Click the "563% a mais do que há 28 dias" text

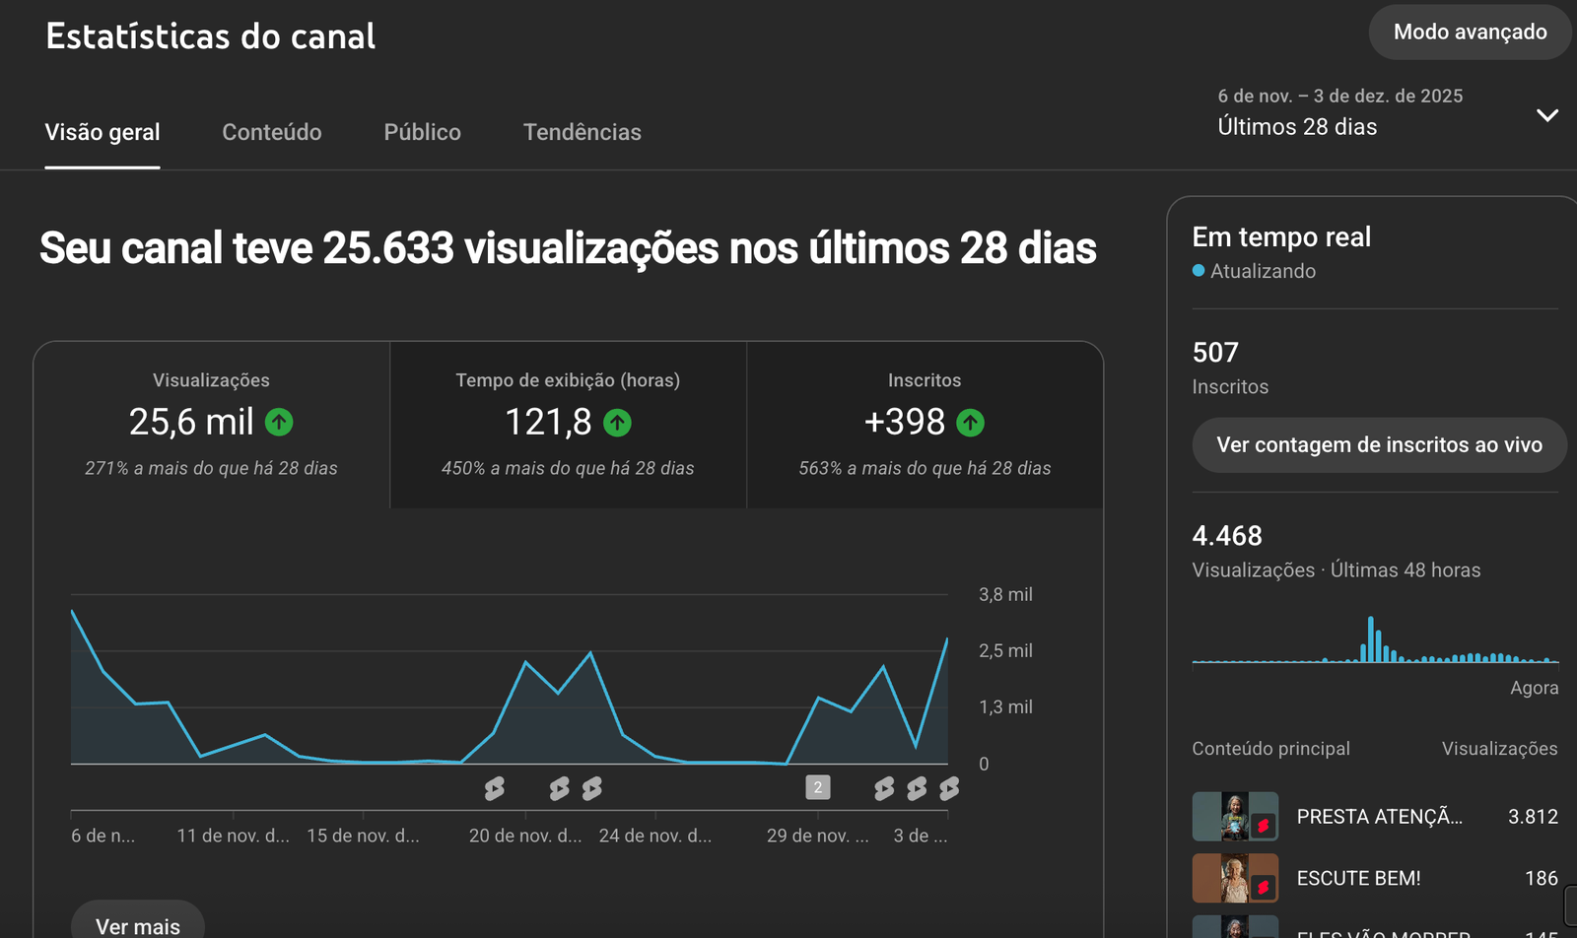coord(925,468)
